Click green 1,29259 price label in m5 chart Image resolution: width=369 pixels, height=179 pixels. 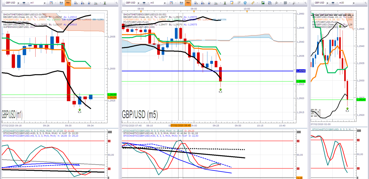(x=301, y=81)
